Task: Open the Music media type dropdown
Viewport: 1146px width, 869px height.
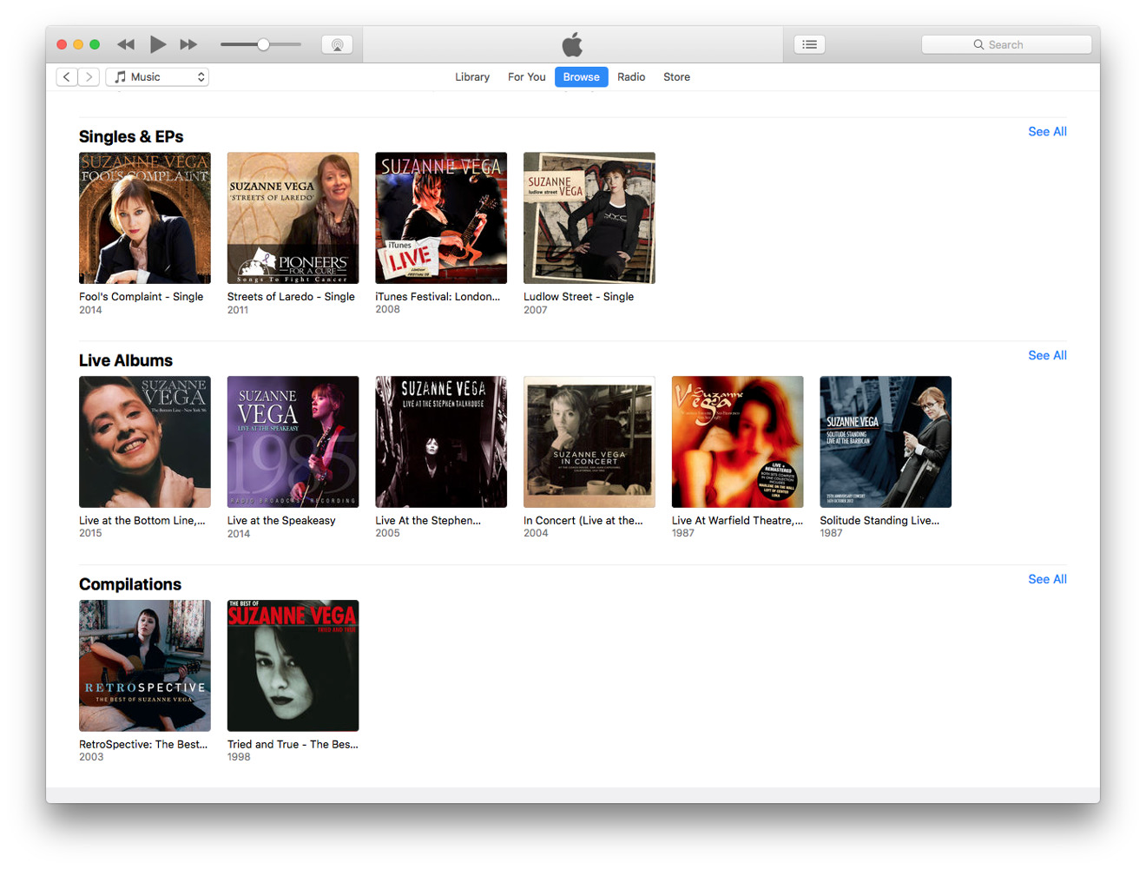Action: [x=157, y=77]
